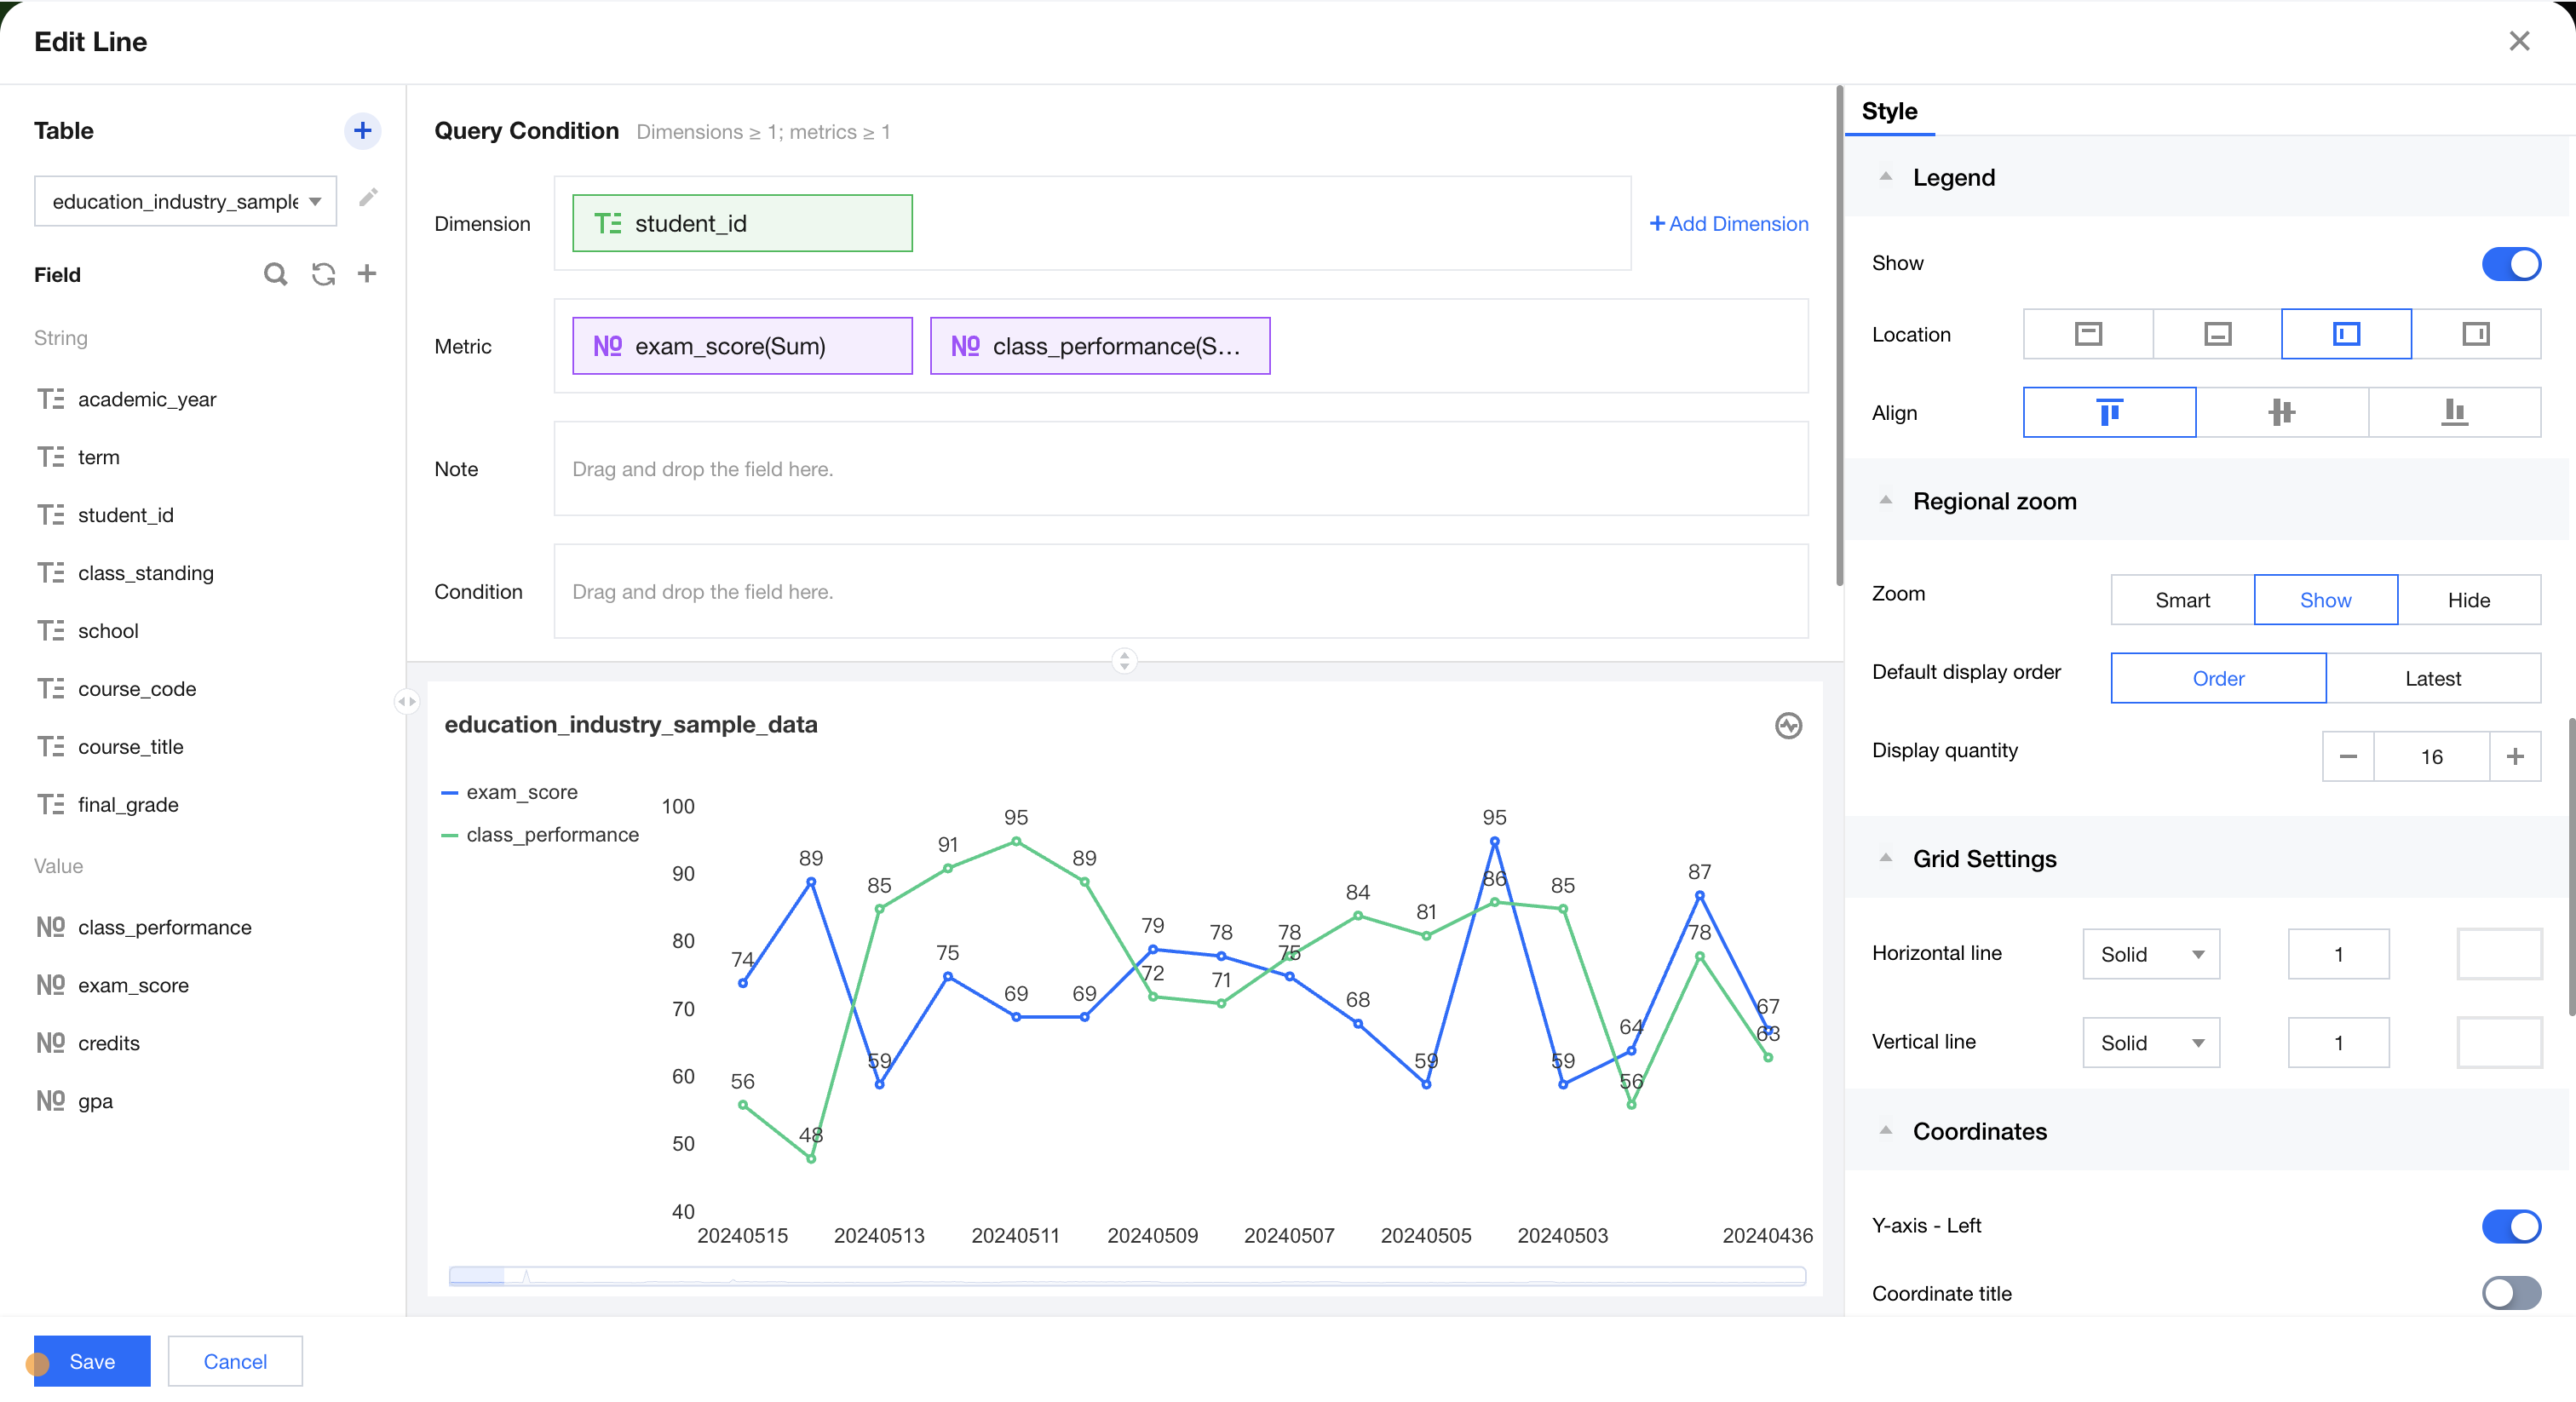Open Horizontal line style dropdown

(x=2150, y=954)
